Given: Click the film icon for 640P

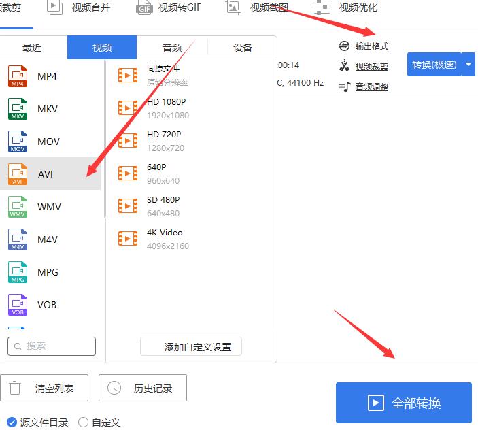Looking at the screenshot, I should [128, 173].
